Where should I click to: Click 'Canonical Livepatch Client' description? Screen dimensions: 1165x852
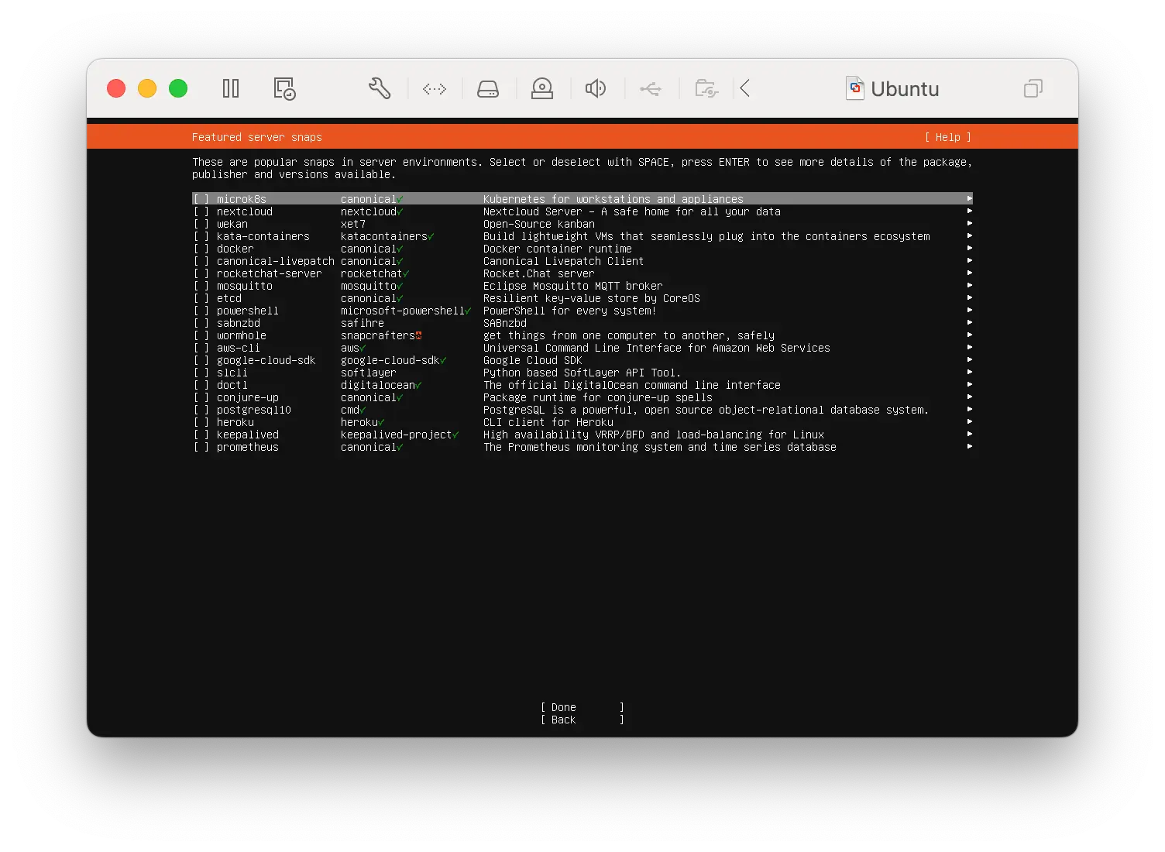[564, 261]
